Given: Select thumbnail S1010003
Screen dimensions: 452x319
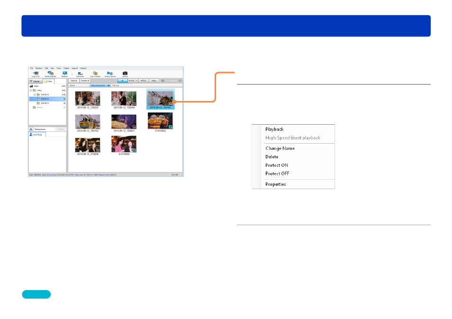Looking at the screenshot, I should pyautogui.click(x=124, y=146).
